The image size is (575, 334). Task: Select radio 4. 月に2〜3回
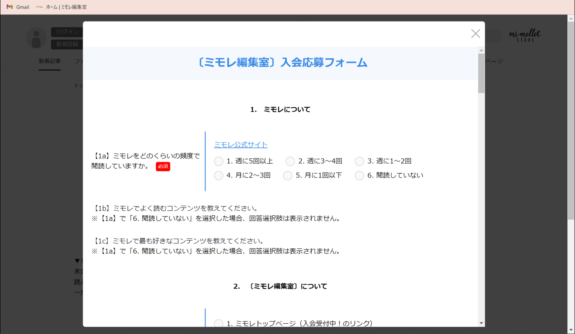coord(219,176)
